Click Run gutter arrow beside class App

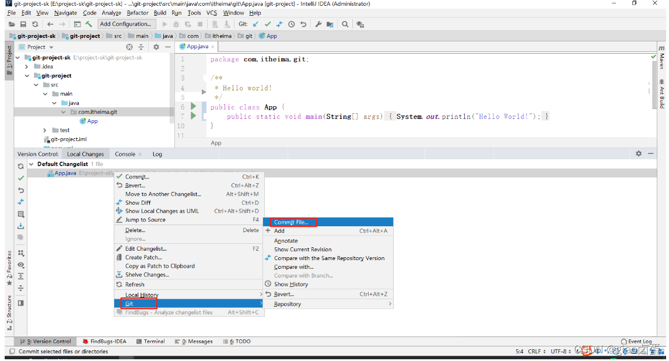tap(193, 106)
